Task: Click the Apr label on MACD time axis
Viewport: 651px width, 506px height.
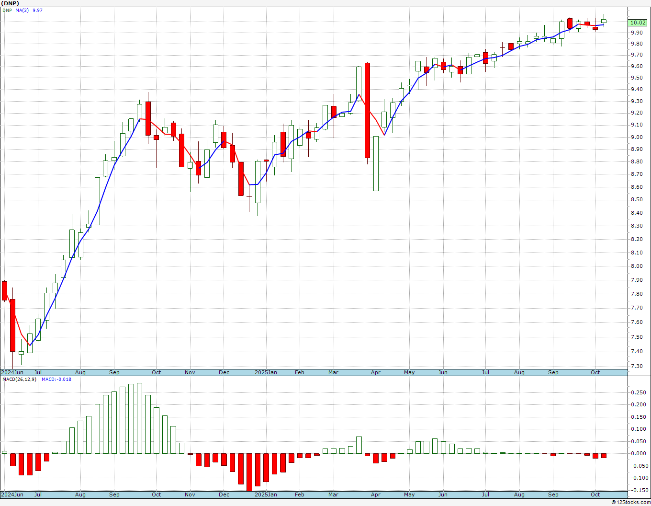Action: pos(376,494)
